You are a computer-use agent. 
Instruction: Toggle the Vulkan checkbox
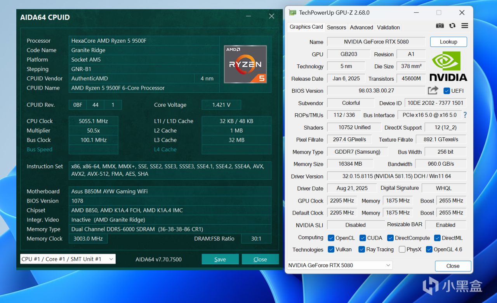[x=331, y=249]
